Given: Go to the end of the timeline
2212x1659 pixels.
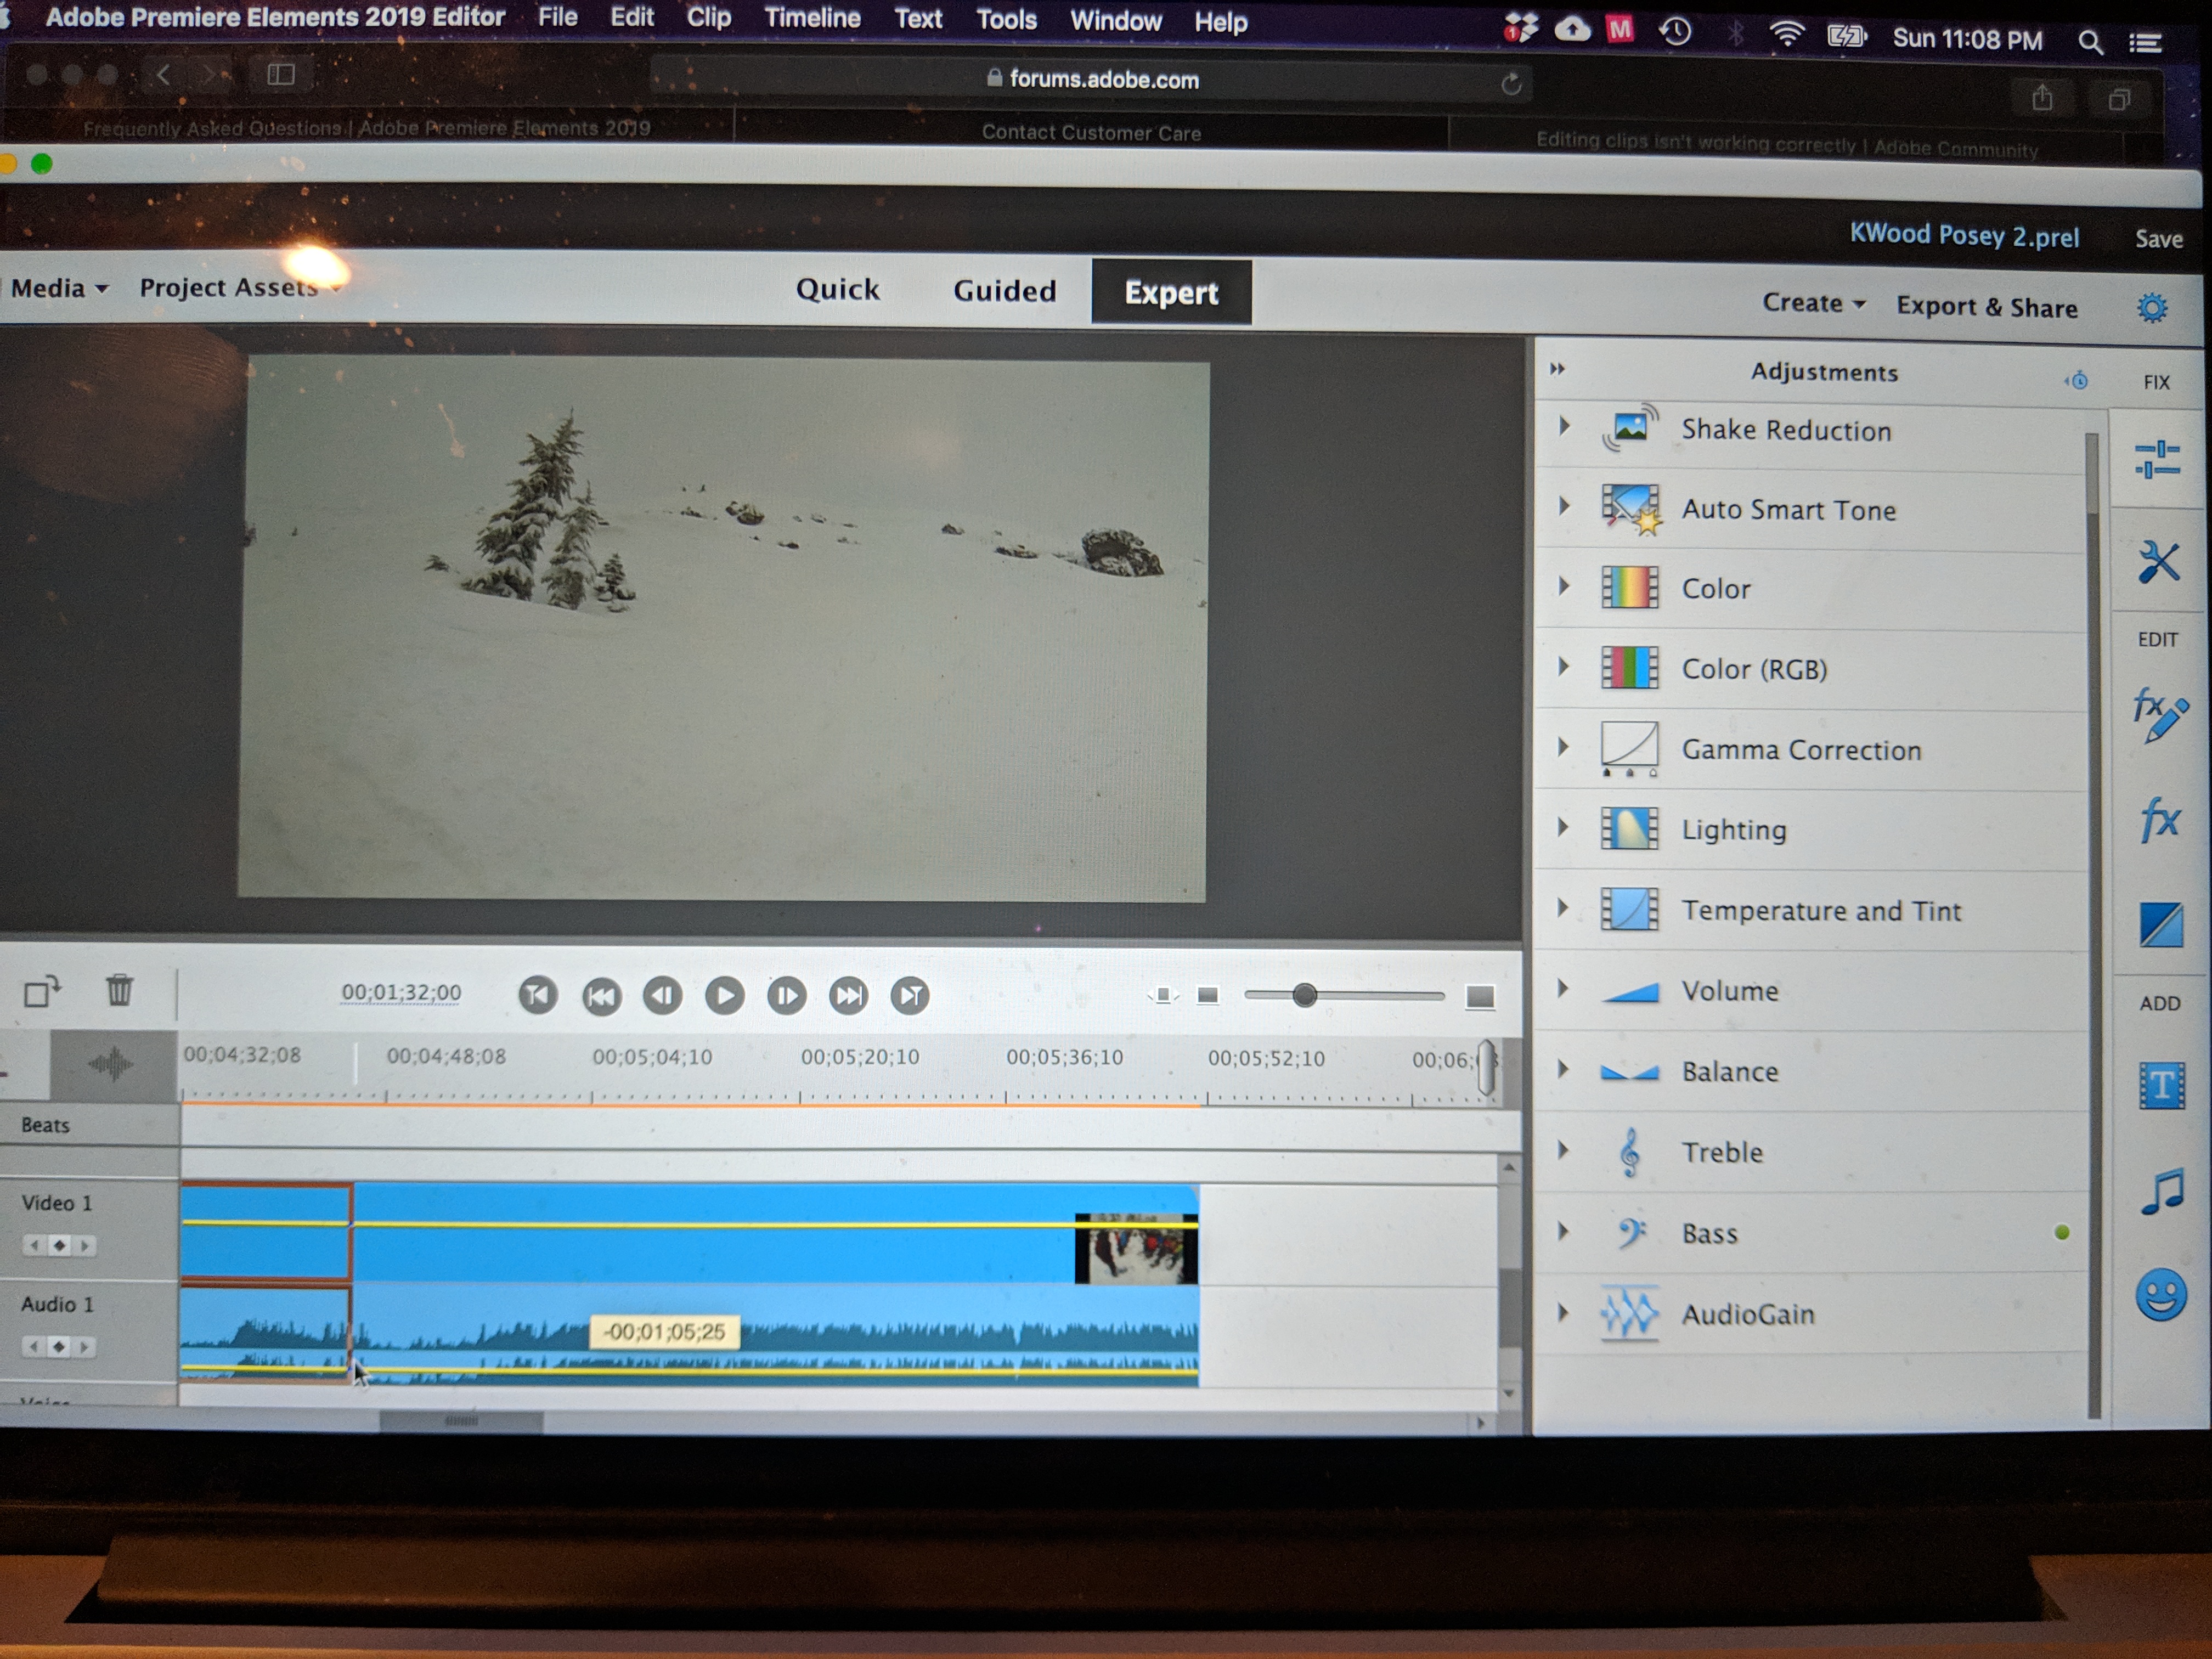Looking at the screenshot, I should 910,996.
